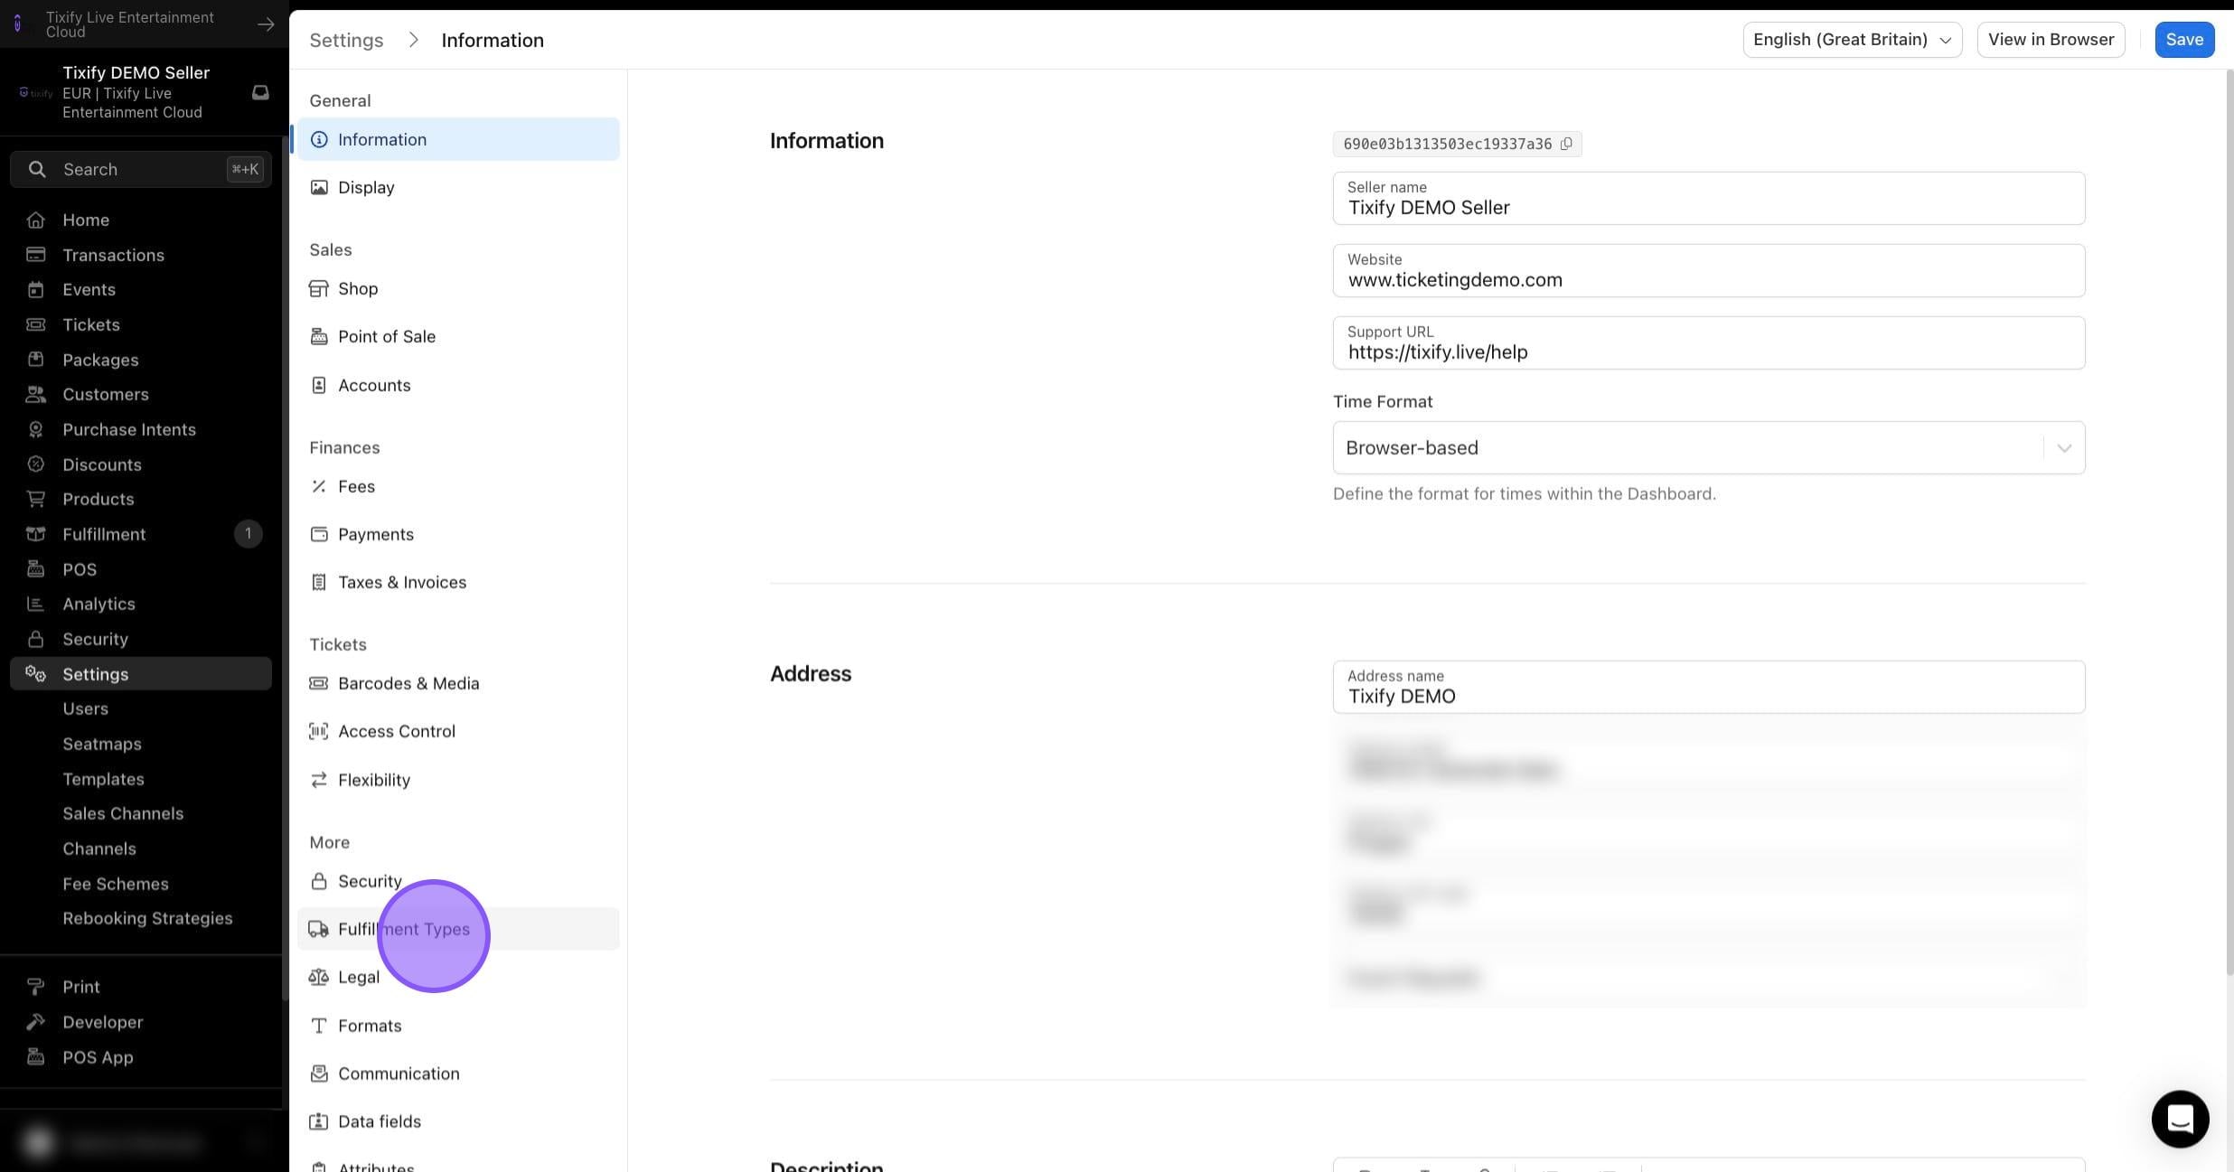Click the Legal scales icon
Viewport: 2234px width, 1172px height.
[318, 977]
